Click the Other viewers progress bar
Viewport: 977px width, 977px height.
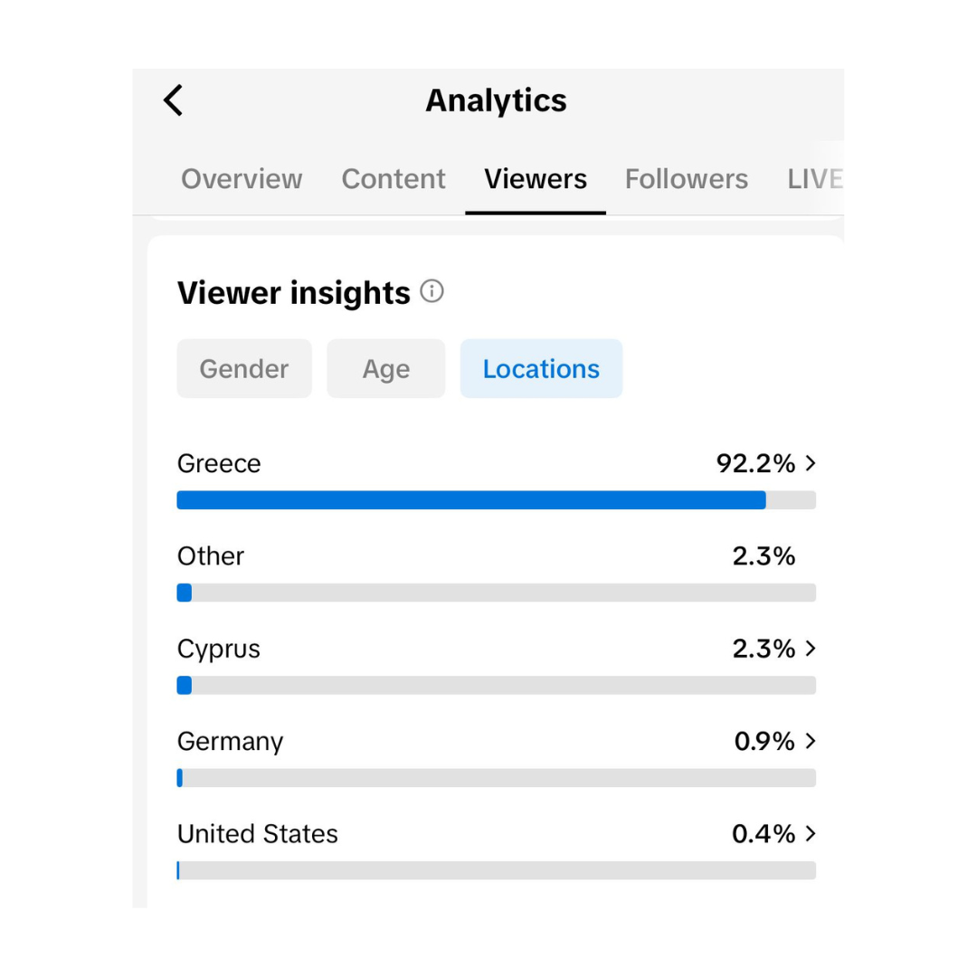point(496,593)
